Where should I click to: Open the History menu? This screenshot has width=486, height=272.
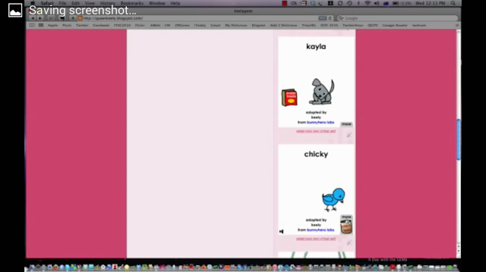[108, 3]
